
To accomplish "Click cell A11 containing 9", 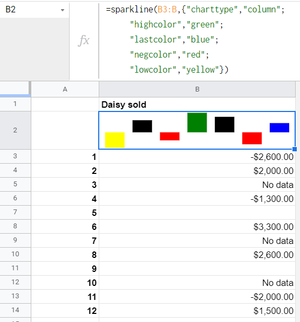I will pyautogui.click(x=65, y=269).
